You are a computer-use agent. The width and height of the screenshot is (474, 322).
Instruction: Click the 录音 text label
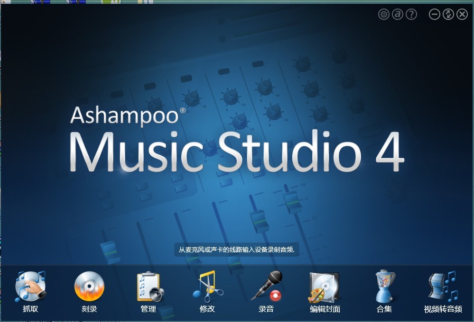(266, 309)
